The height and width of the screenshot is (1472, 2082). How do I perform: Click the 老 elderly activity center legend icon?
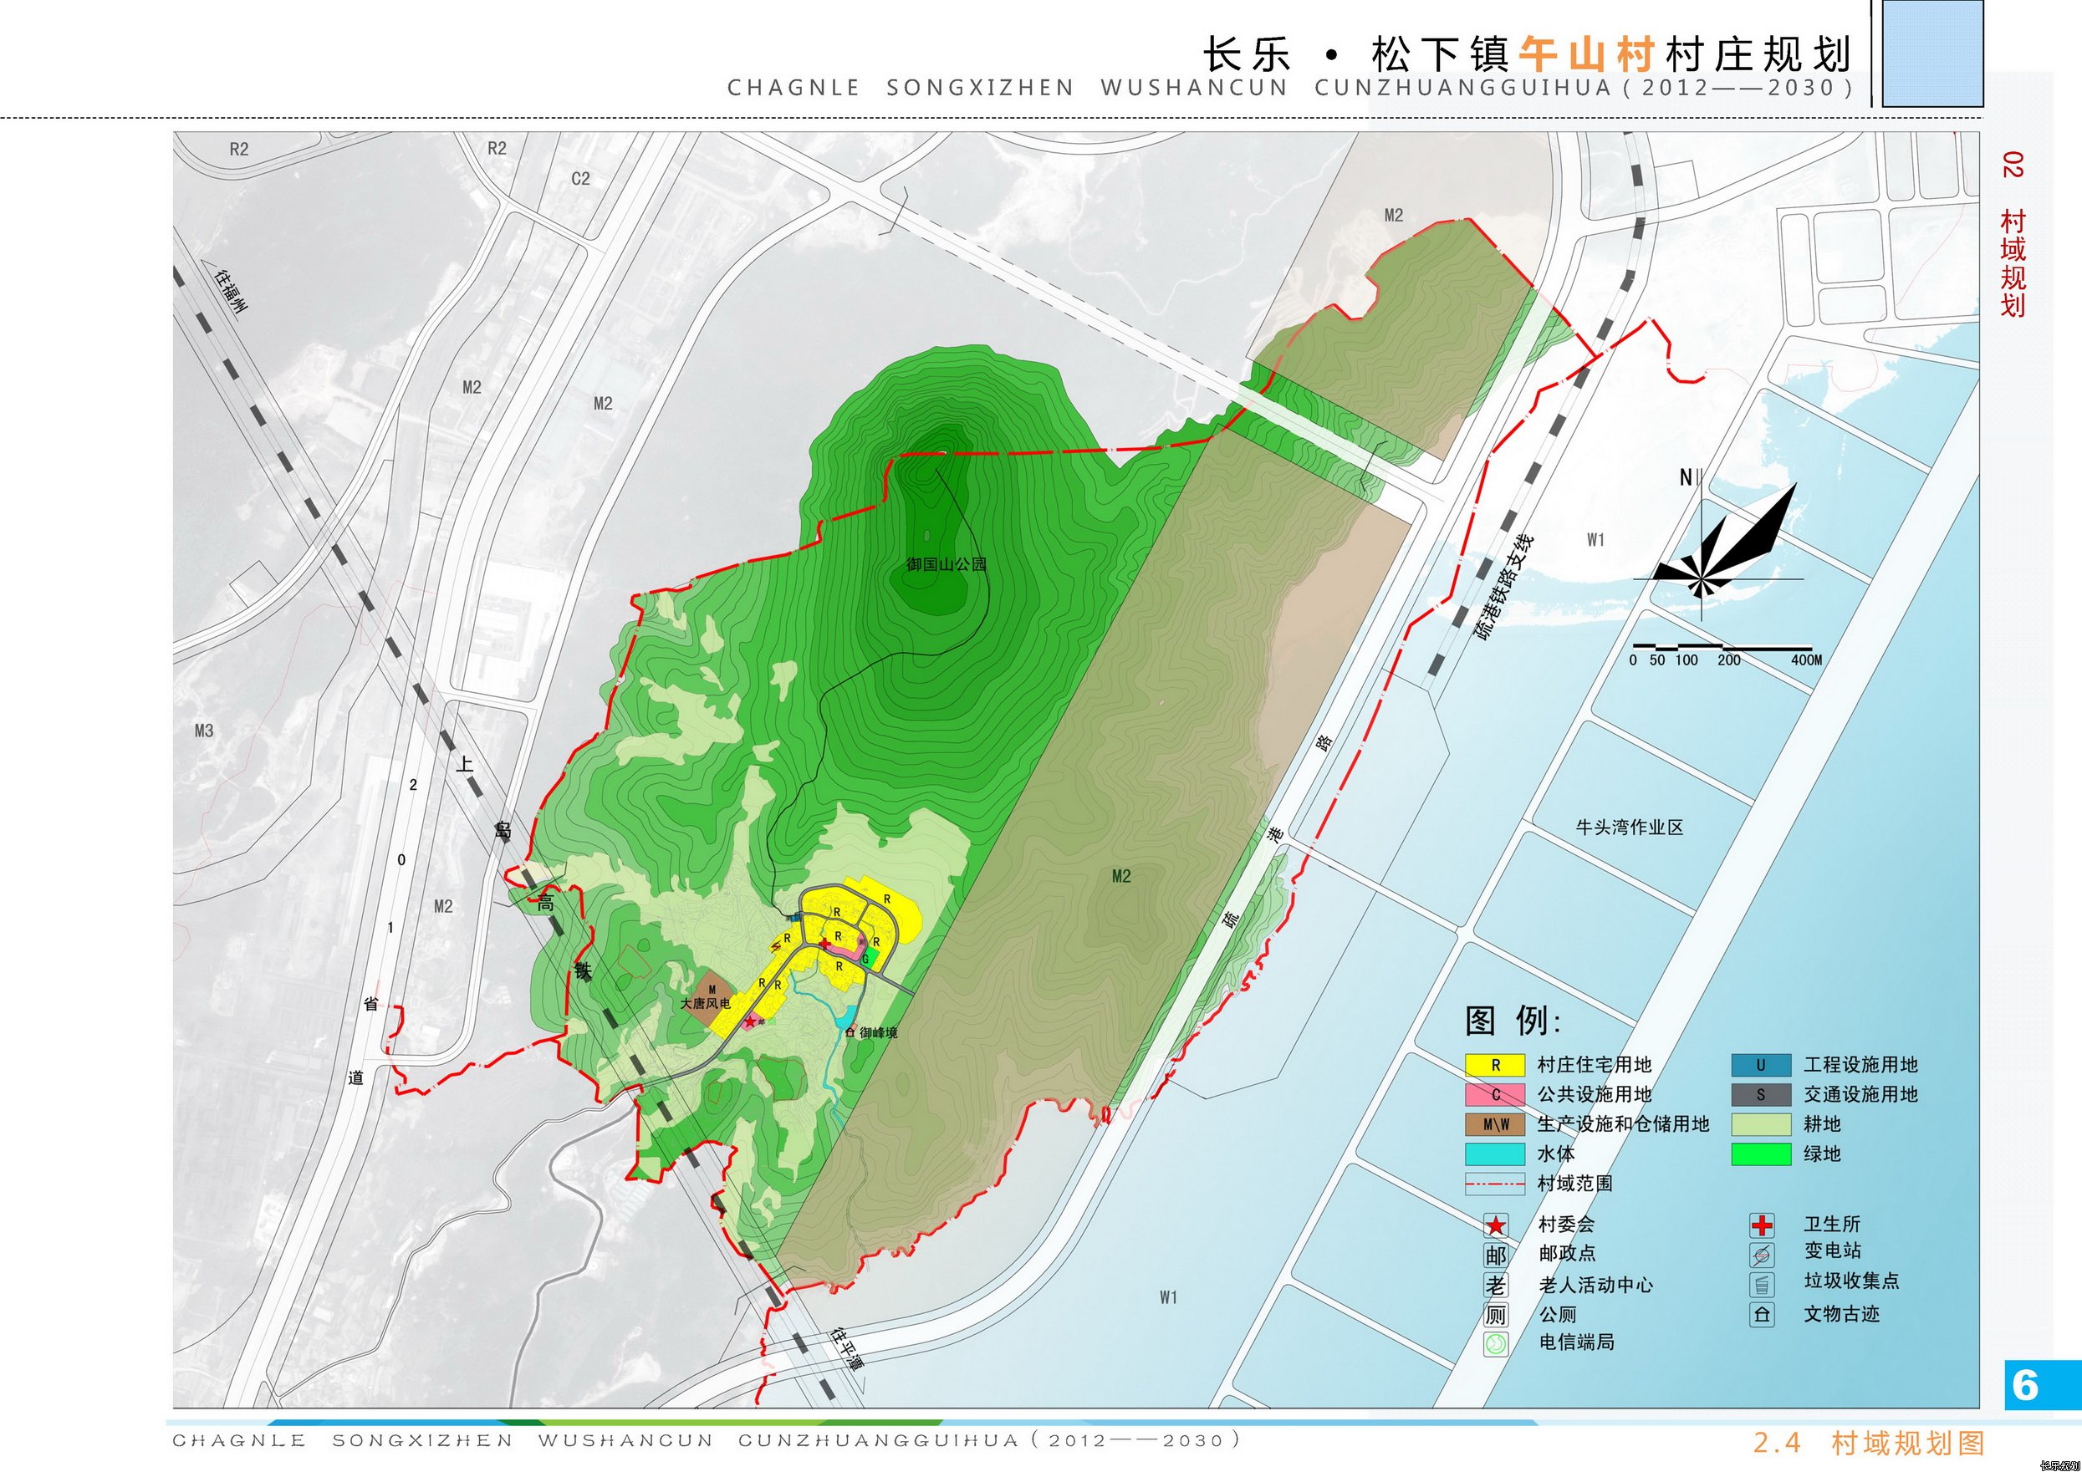(x=1495, y=1286)
